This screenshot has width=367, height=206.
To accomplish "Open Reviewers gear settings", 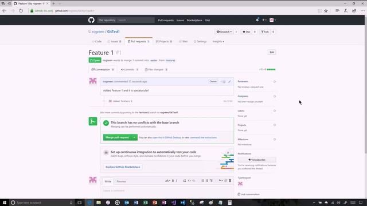I will coord(275,81).
